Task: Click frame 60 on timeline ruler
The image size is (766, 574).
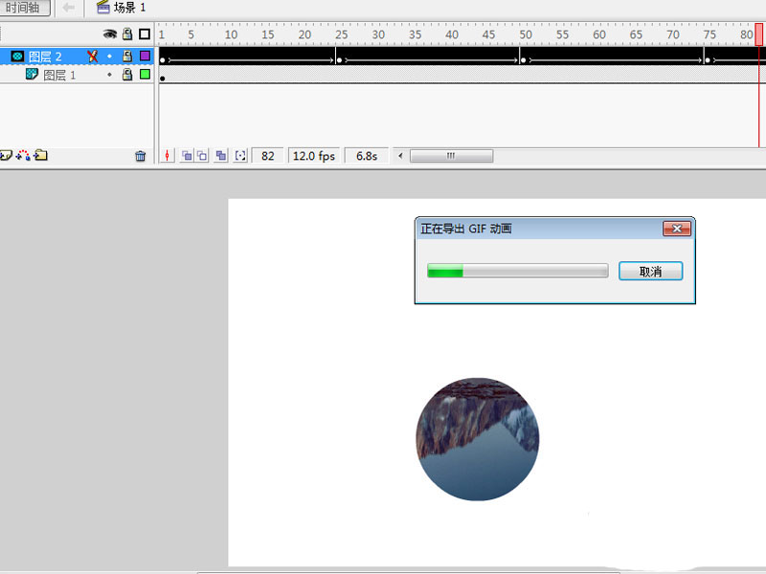Action: (x=599, y=34)
